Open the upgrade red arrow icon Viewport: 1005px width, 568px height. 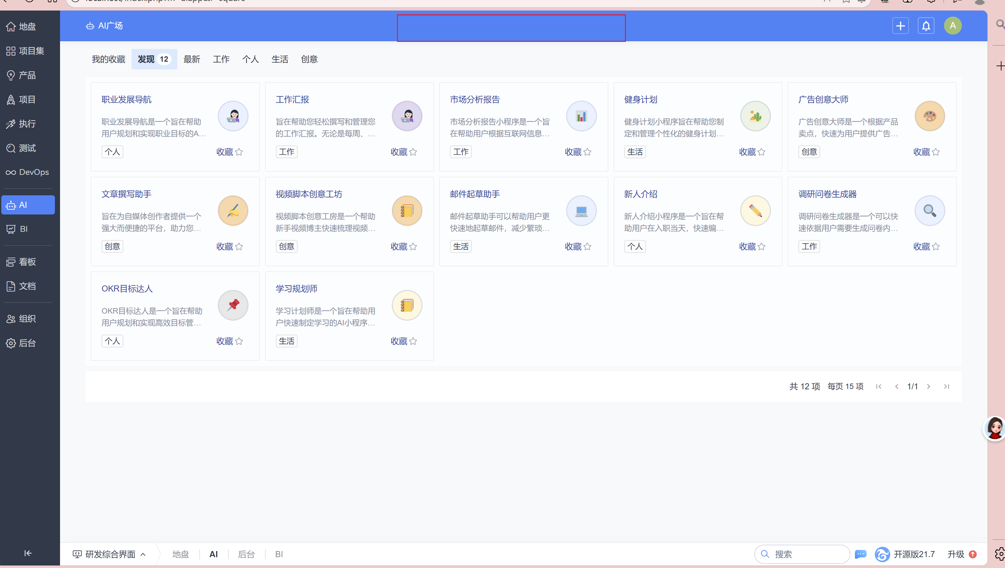click(973, 554)
